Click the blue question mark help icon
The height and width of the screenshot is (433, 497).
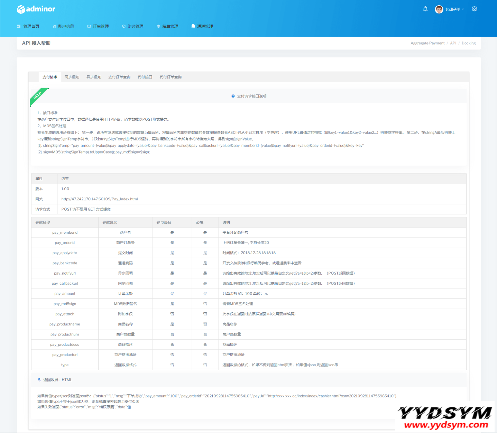click(x=233, y=96)
